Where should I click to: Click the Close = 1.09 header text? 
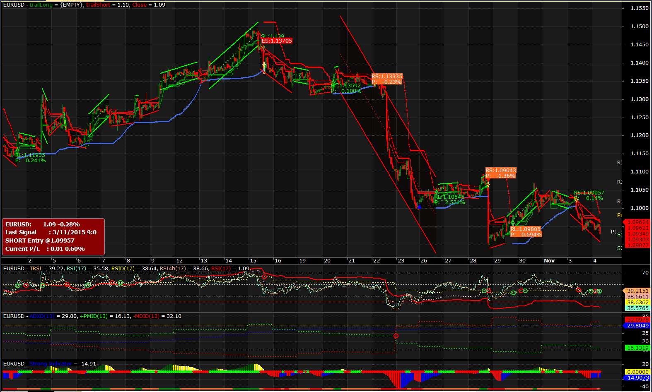[x=149, y=5]
